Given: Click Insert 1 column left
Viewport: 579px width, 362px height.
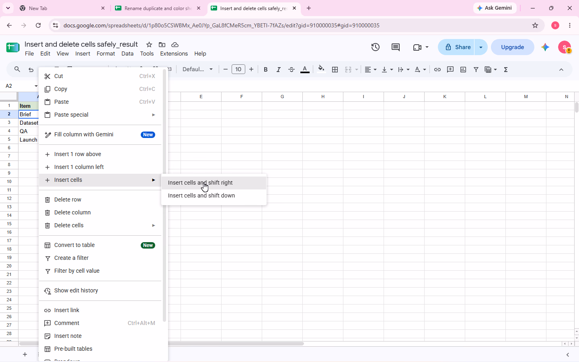Looking at the screenshot, I should coord(100,167).
